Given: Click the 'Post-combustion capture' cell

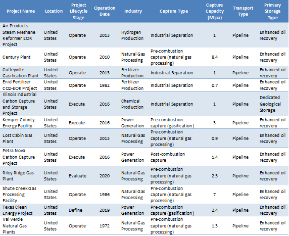Looking at the screenshot, I should 168,157.
